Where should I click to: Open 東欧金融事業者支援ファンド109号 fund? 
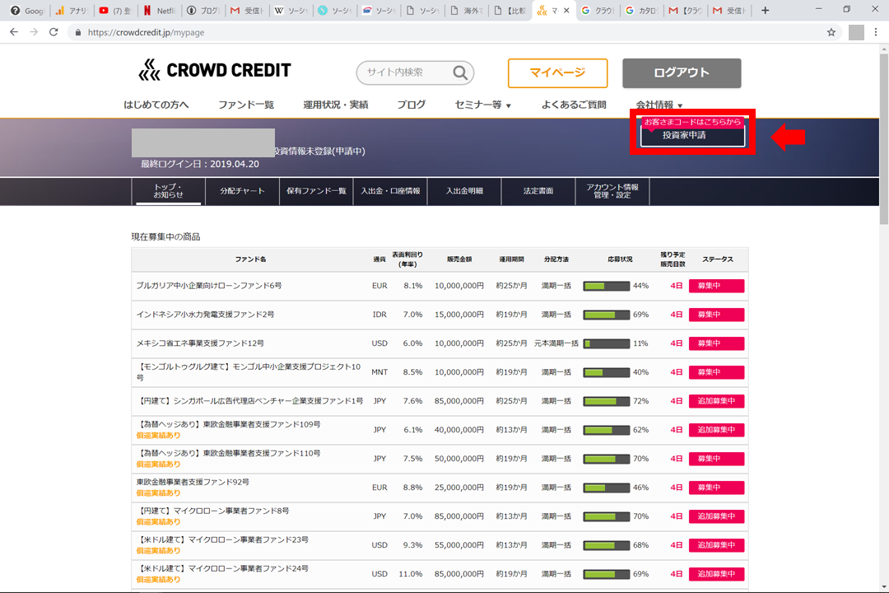229,424
